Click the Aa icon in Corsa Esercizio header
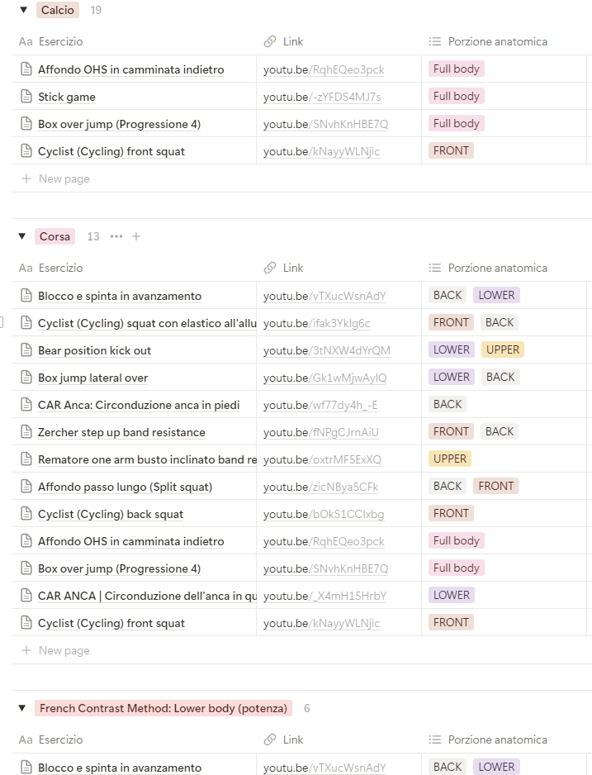Image resolution: width=592 pixels, height=775 pixels. pos(26,268)
